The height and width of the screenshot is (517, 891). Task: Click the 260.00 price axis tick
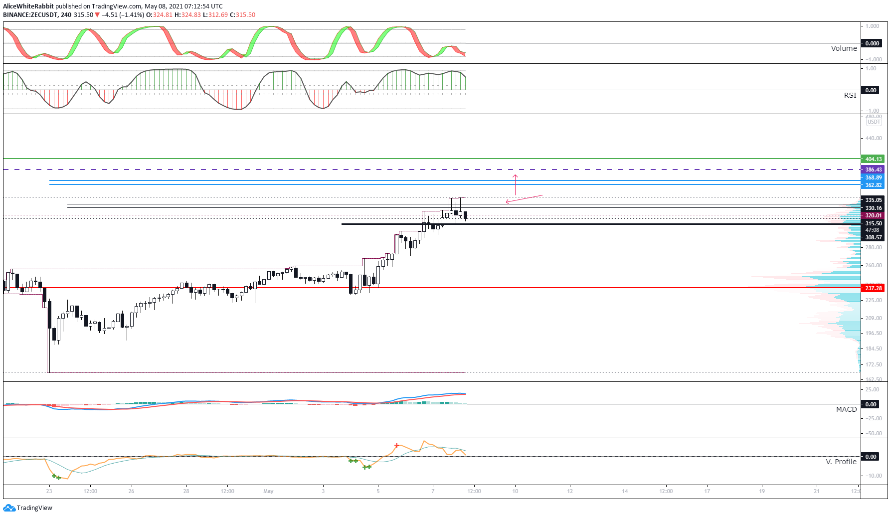pyautogui.click(x=874, y=265)
